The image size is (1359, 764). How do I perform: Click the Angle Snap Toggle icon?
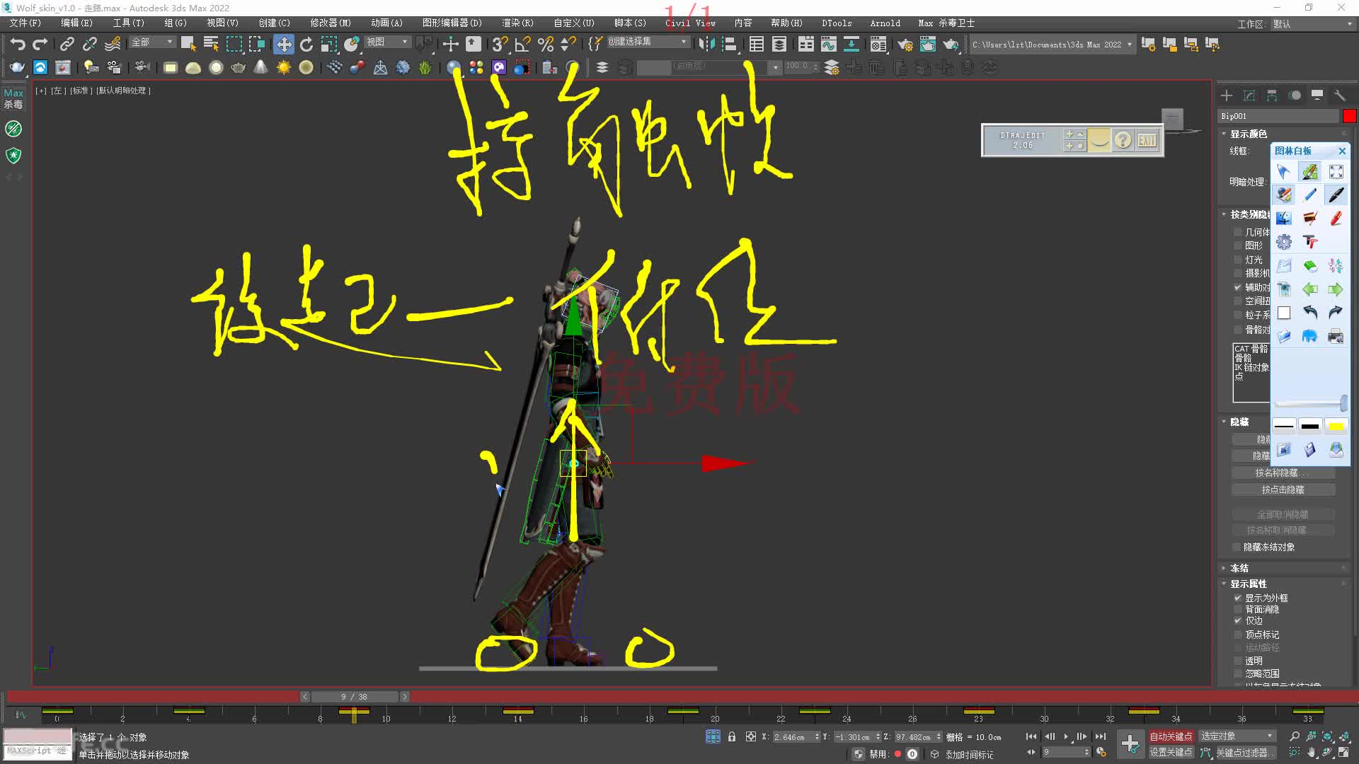point(522,44)
